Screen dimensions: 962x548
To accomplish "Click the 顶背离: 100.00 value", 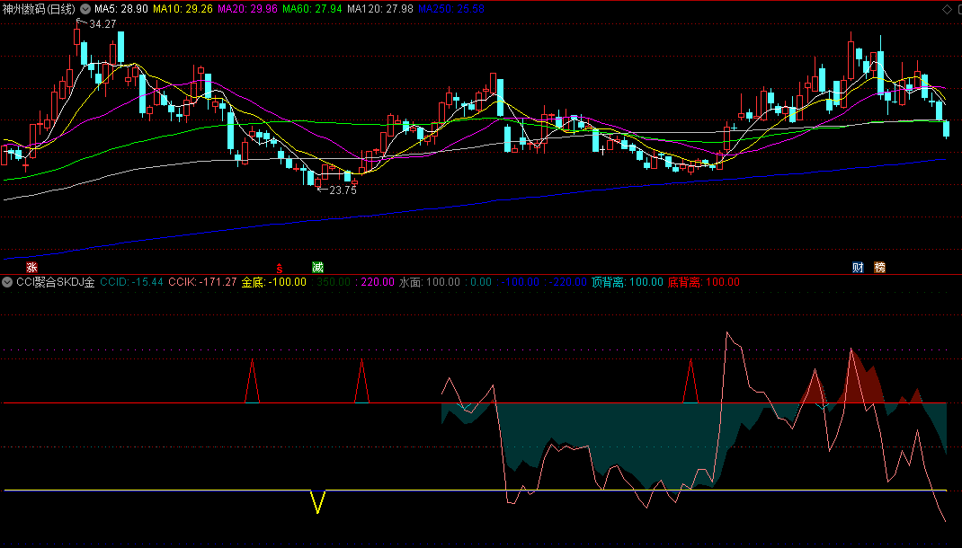I will 628,282.
